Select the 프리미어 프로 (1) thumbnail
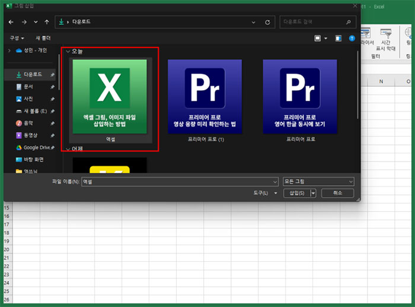415x307 pixels. (205, 97)
